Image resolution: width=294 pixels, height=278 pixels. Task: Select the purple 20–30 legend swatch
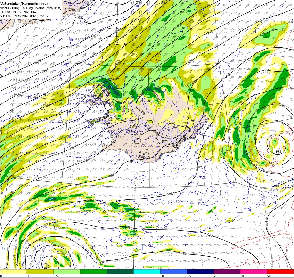[x=227, y=272]
